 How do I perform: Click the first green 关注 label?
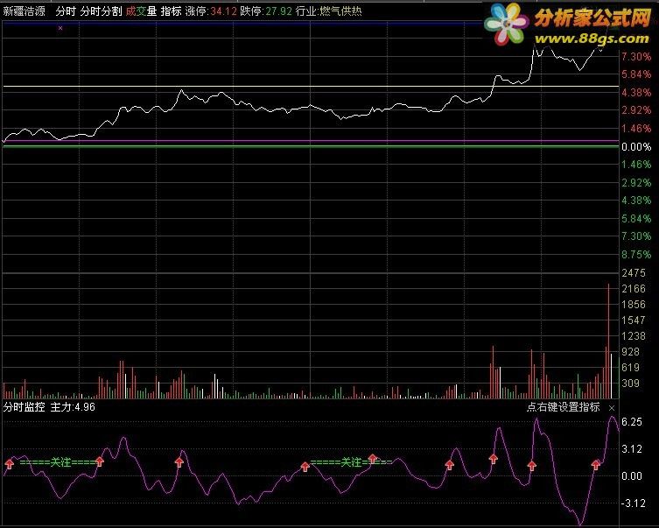click(60, 462)
